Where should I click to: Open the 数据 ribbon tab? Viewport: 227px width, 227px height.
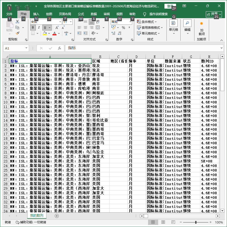pos(94,14)
